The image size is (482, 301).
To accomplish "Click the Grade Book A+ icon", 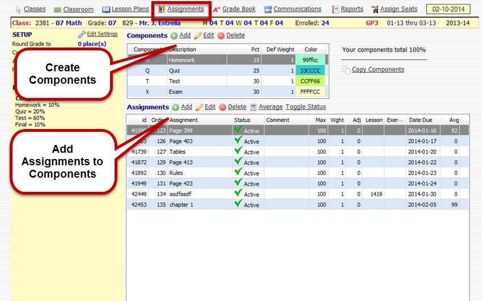I will coord(217,10).
